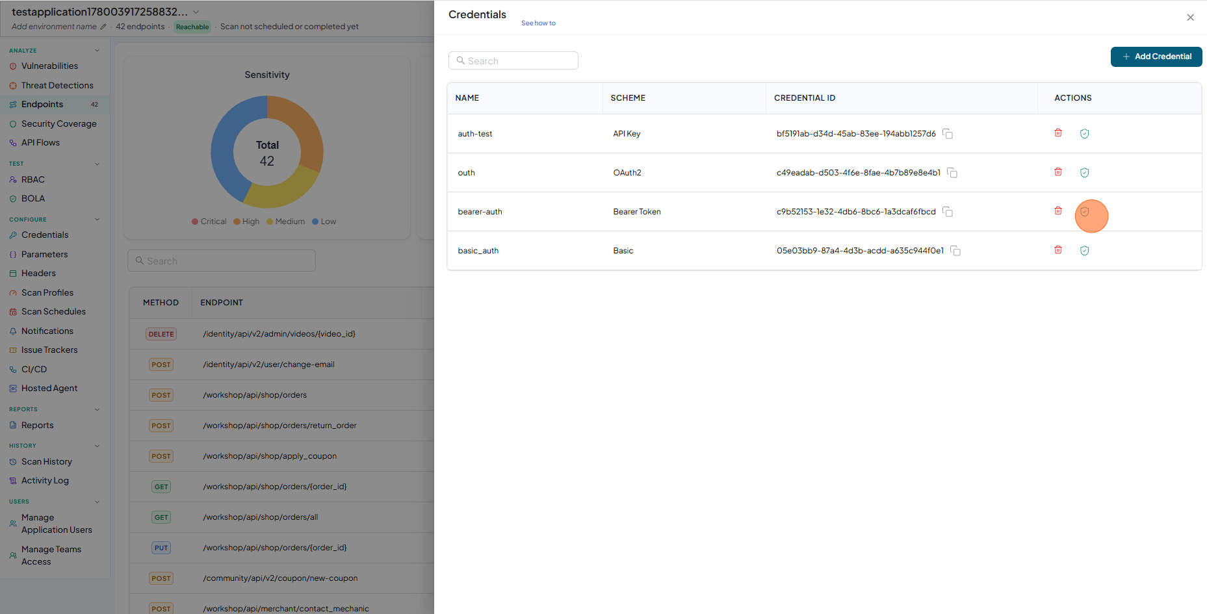
Task: Close the Credentials panel
Action: pos(1190,18)
